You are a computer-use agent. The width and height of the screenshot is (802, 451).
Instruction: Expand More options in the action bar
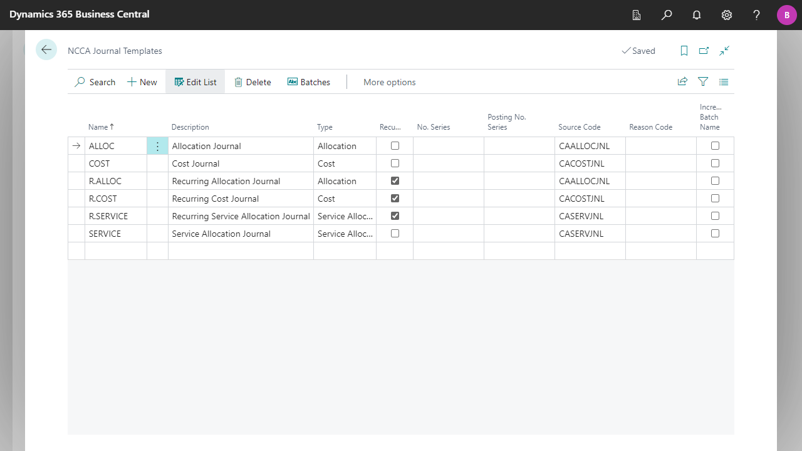389,82
